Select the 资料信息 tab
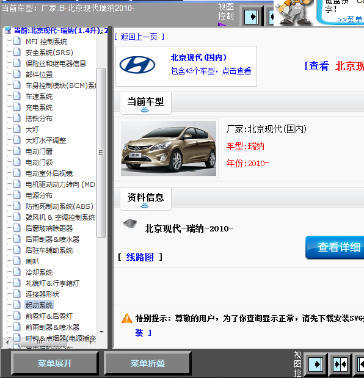 pyautogui.click(x=145, y=199)
